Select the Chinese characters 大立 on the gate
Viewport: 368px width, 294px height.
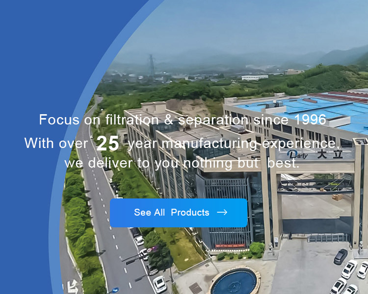tap(330, 154)
